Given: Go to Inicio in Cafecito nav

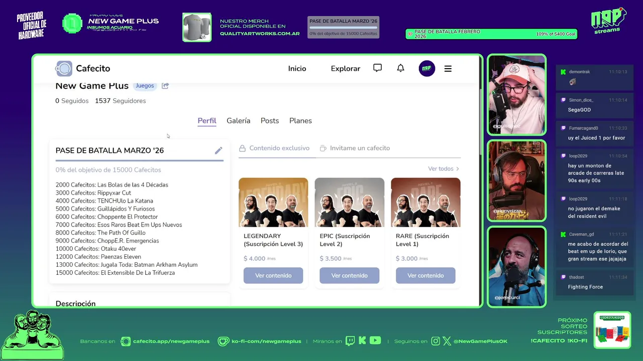Looking at the screenshot, I should (297, 69).
